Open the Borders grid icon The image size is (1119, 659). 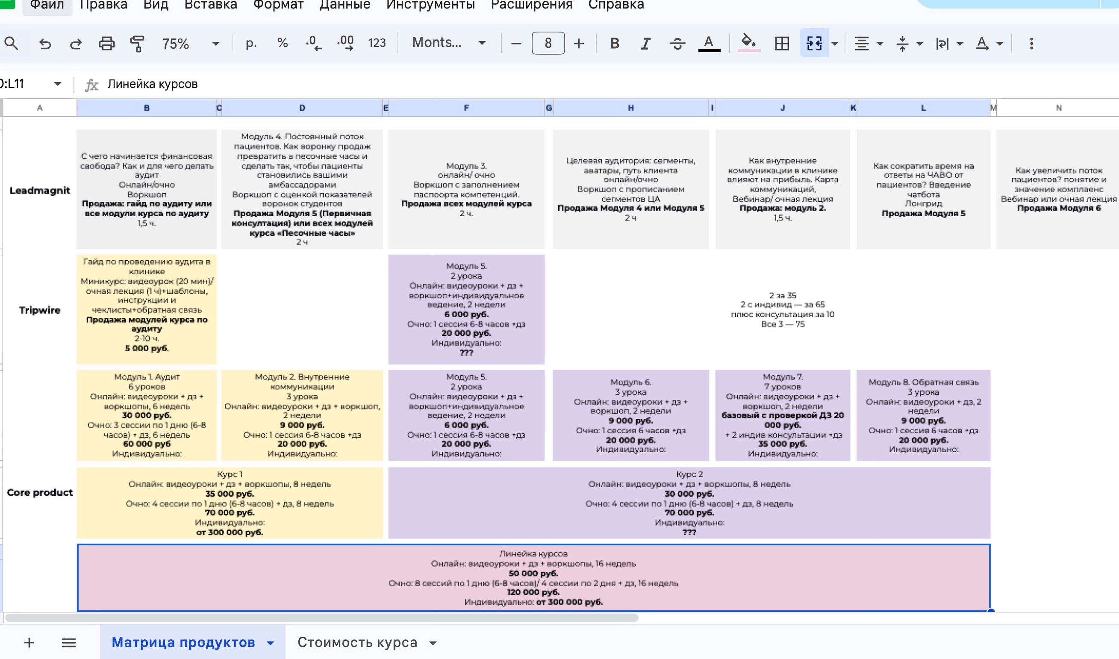pos(781,44)
